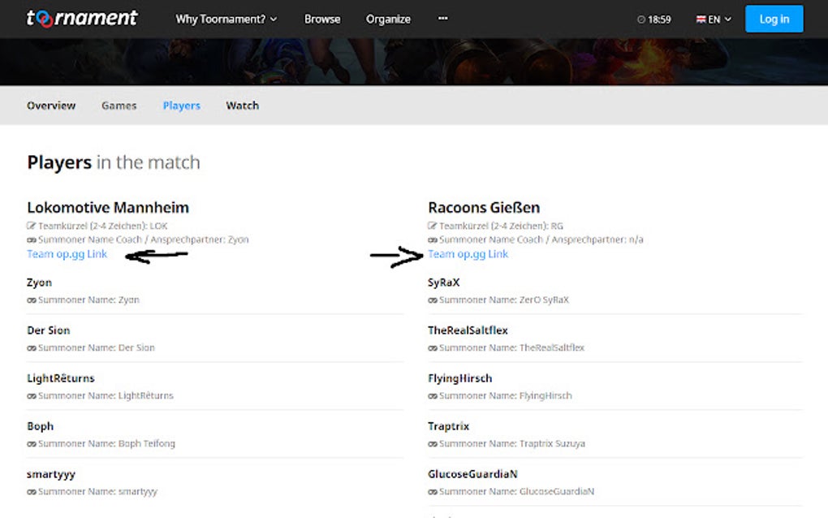Viewport: 828px width, 518px height.
Task: Click the link icon next to Zyon's summoner name
Action: [30, 300]
